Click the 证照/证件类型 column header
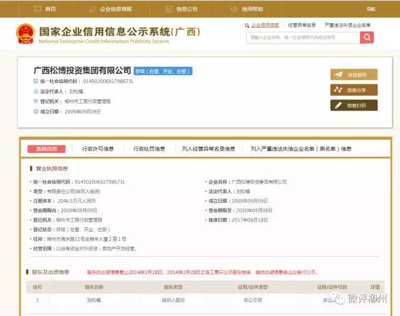 pos(252,287)
